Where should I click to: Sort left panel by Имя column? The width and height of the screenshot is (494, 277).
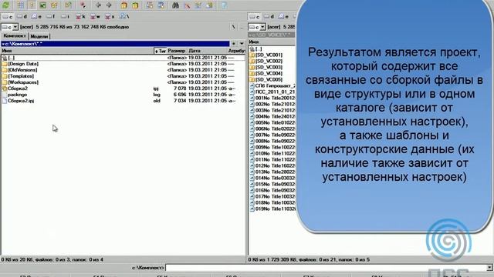click(x=77, y=51)
